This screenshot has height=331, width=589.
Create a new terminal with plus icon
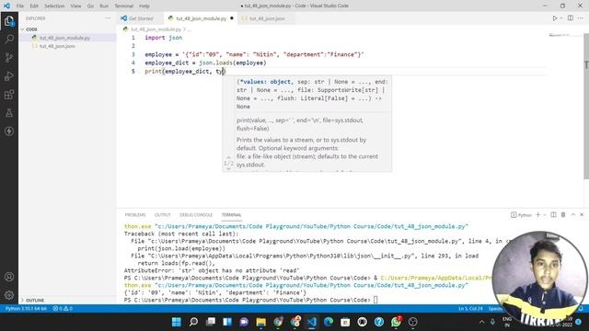[537, 214]
